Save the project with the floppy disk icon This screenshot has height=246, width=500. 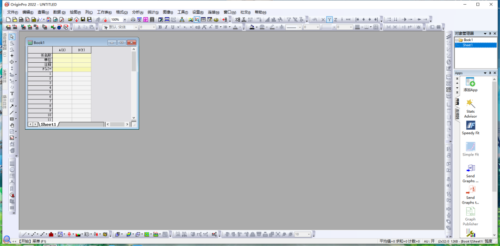[x=83, y=19]
